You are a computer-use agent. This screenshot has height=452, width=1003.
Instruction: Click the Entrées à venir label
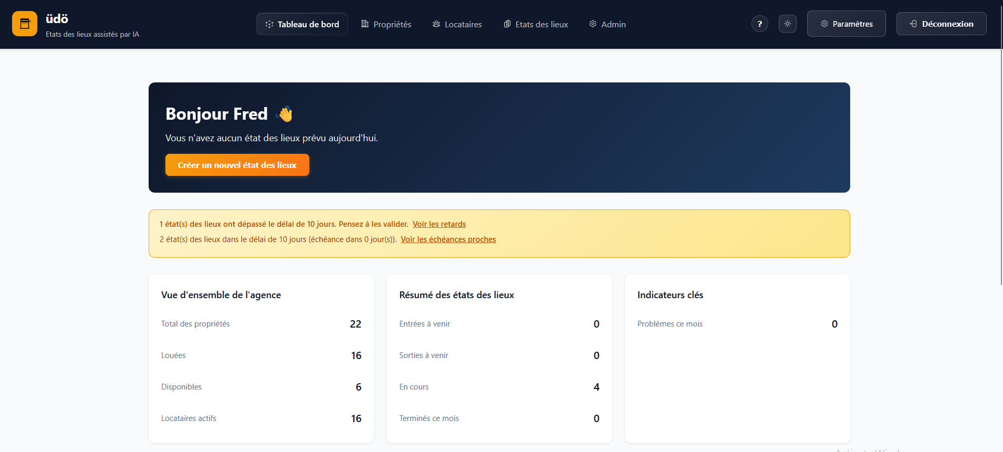(424, 324)
